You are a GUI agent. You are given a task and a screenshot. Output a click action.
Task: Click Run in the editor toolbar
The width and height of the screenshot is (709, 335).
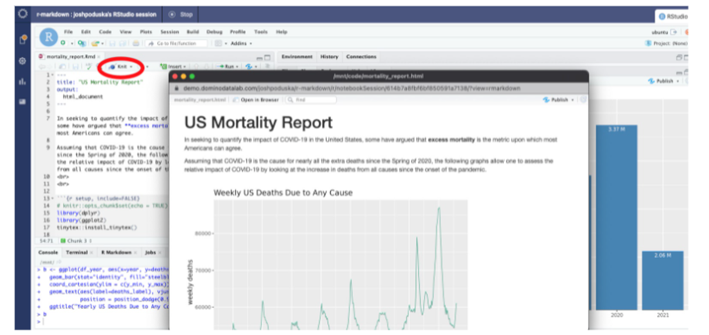tap(226, 66)
